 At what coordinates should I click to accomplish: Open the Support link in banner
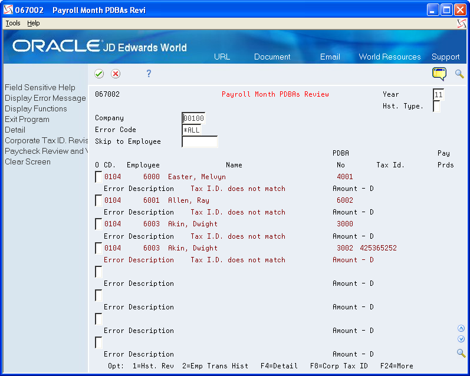[445, 57]
